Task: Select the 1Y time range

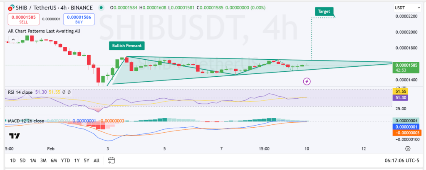Action: 77,160
